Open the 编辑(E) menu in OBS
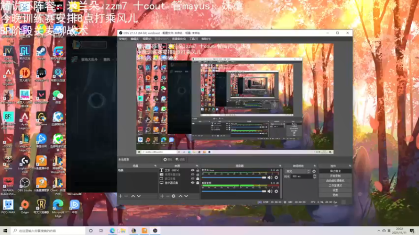Viewport: 419px width, 235px height. (x=135, y=39)
